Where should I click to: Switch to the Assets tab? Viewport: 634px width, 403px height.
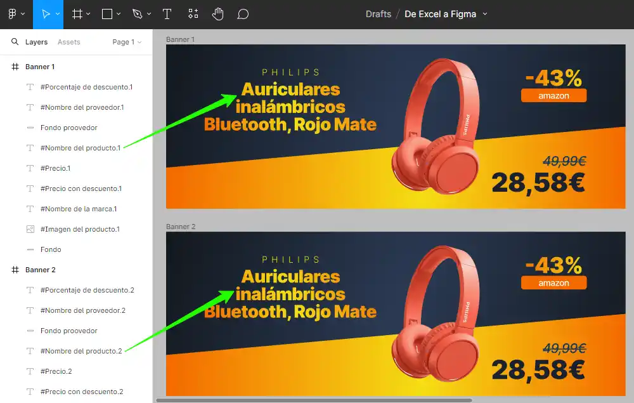(x=68, y=42)
